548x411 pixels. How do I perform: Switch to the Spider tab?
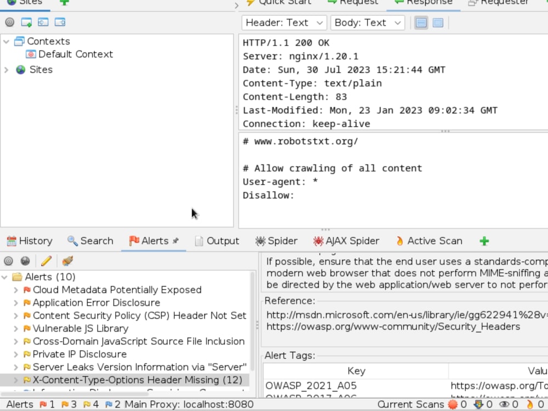point(277,241)
